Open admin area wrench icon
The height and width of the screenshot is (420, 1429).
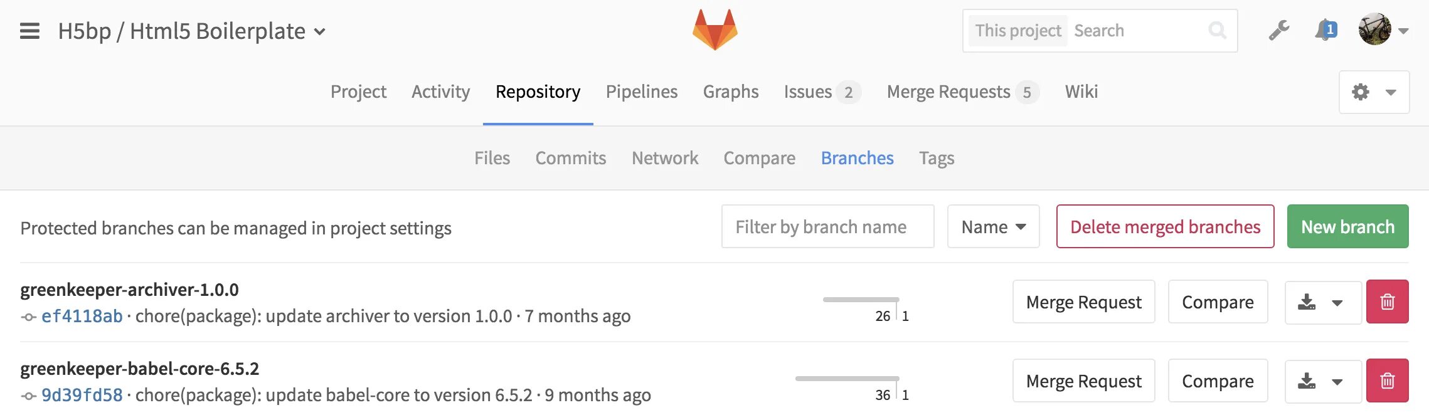pos(1278,30)
